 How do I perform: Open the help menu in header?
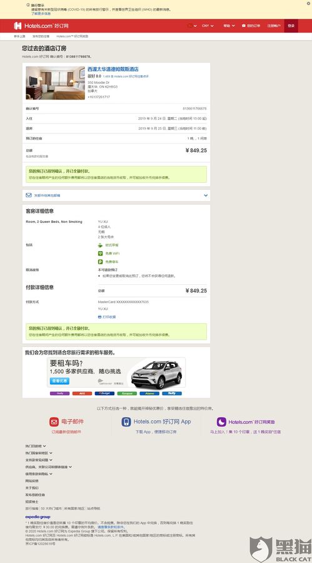pyautogui.click(x=229, y=26)
